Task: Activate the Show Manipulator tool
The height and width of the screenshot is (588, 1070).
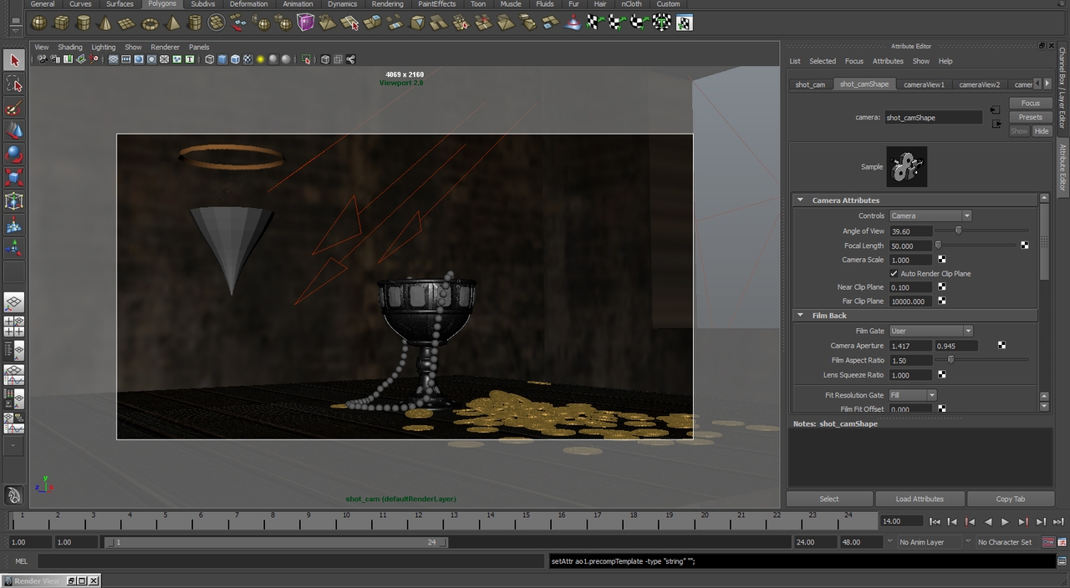Action: pos(14,248)
